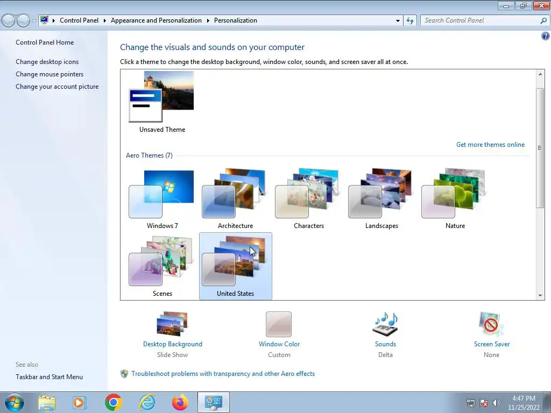Open Change your account picture

tap(57, 87)
